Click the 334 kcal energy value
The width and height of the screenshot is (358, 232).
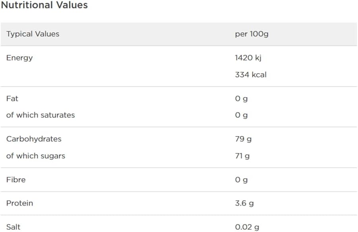click(251, 74)
